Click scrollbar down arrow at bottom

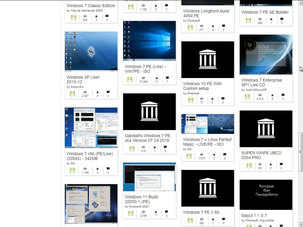click(x=300, y=224)
